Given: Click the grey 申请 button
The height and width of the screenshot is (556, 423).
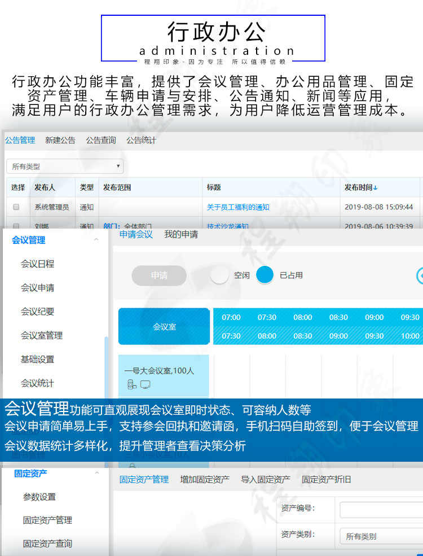Looking at the screenshot, I should [159, 275].
